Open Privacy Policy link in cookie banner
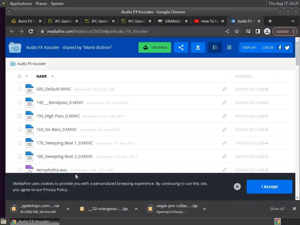Screen dimensions: 300x225 (x=55, y=190)
